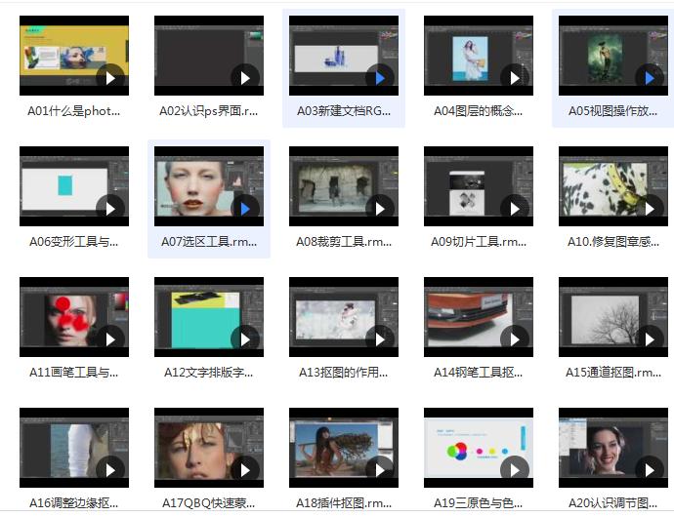Viewport: 674px width, 517px height.
Task: Play the A15通道抠图 video
Action: (650, 339)
